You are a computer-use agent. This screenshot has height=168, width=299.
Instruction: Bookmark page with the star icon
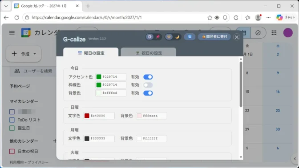tap(210, 17)
